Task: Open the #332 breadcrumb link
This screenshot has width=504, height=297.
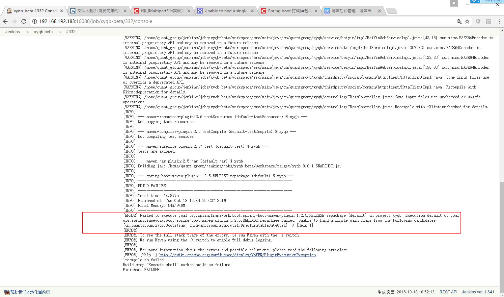Action: [71, 32]
